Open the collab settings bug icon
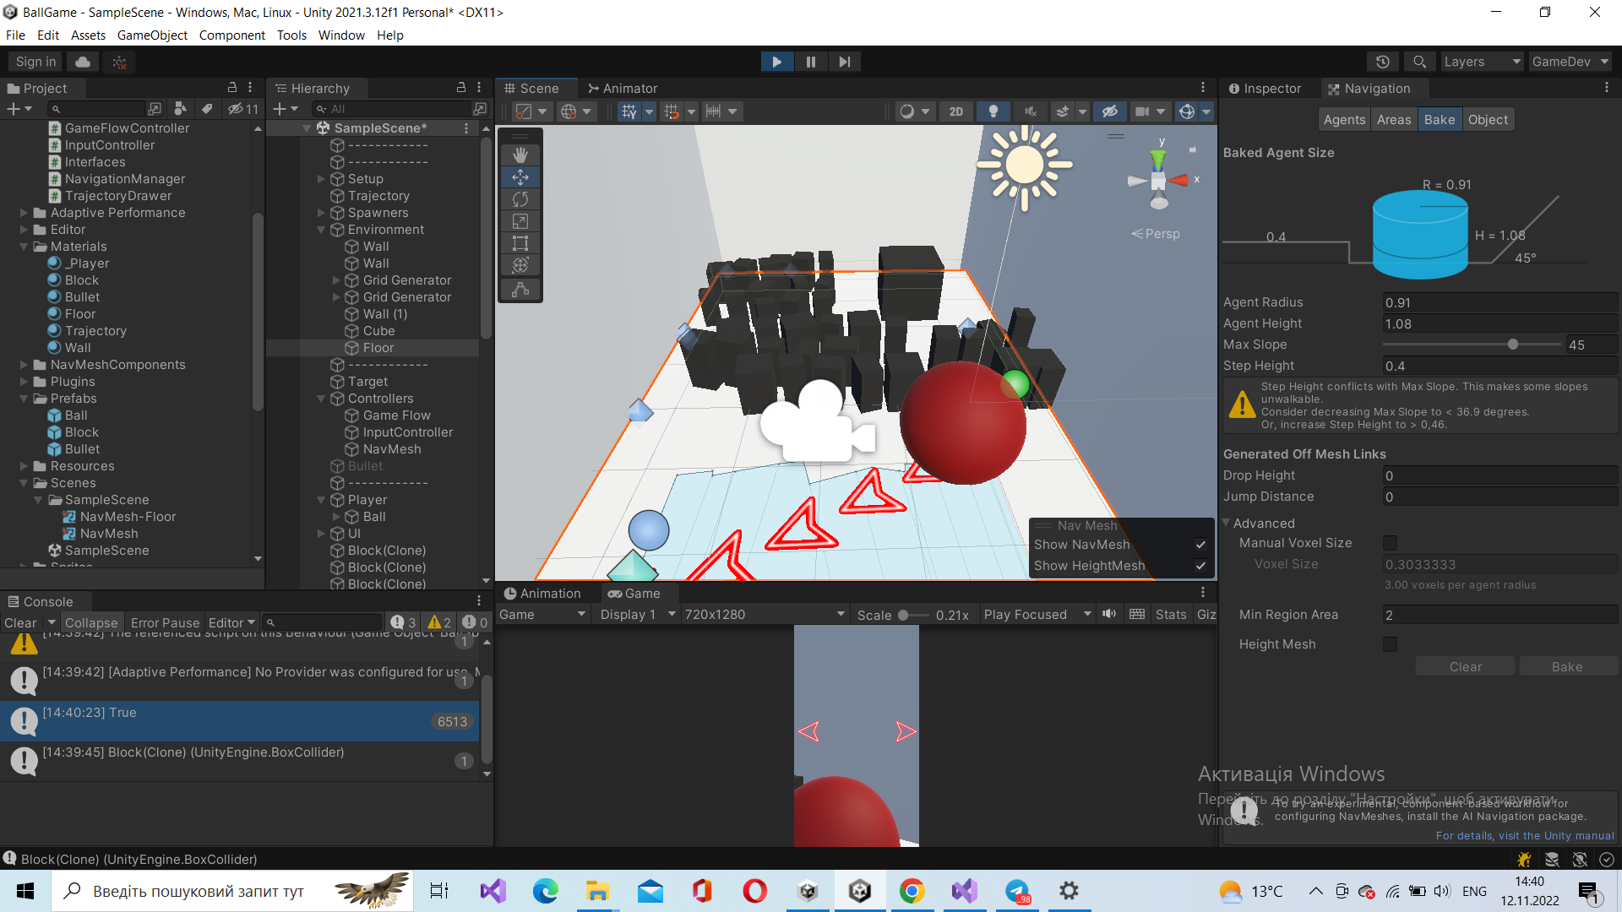The height and width of the screenshot is (912, 1622). (120, 62)
